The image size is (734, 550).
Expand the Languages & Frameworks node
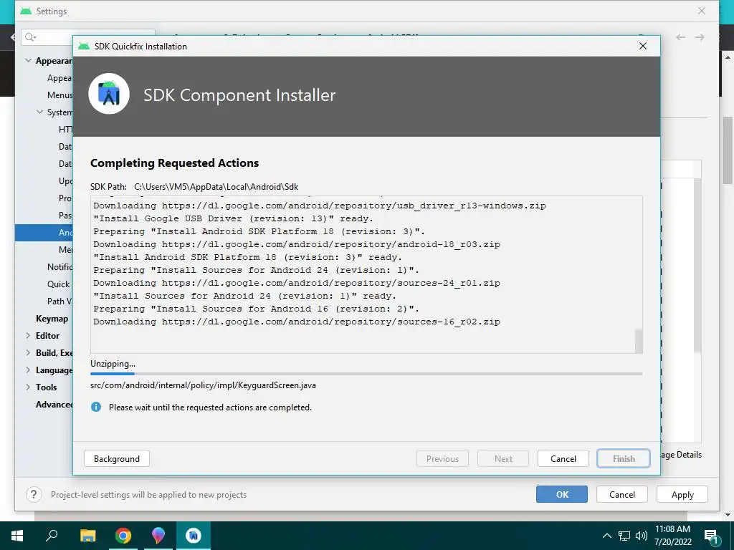tap(28, 370)
